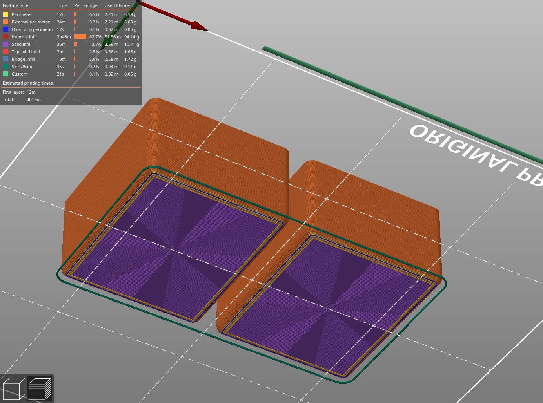The height and width of the screenshot is (403, 543).
Task: Select the "6.59 g" Perimeter weight value
Action: tap(131, 14)
